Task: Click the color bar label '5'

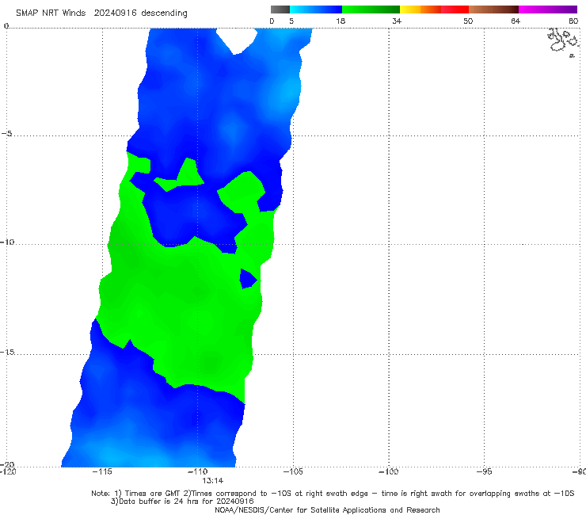Action: (291, 21)
